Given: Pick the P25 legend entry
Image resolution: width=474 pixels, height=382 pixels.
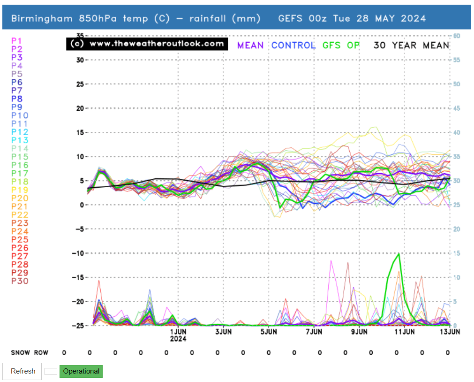Looking at the screenshot, I should click(20, 239).
